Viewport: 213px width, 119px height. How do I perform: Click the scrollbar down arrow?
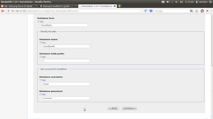212,118
